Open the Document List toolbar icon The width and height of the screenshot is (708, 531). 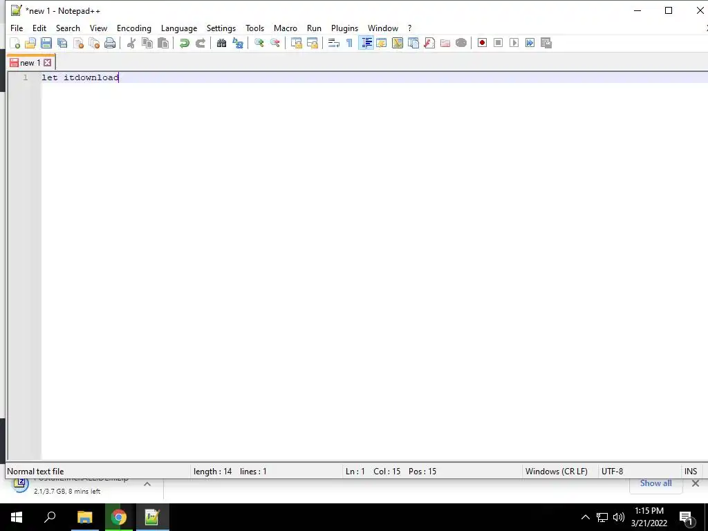click(413, 43)
